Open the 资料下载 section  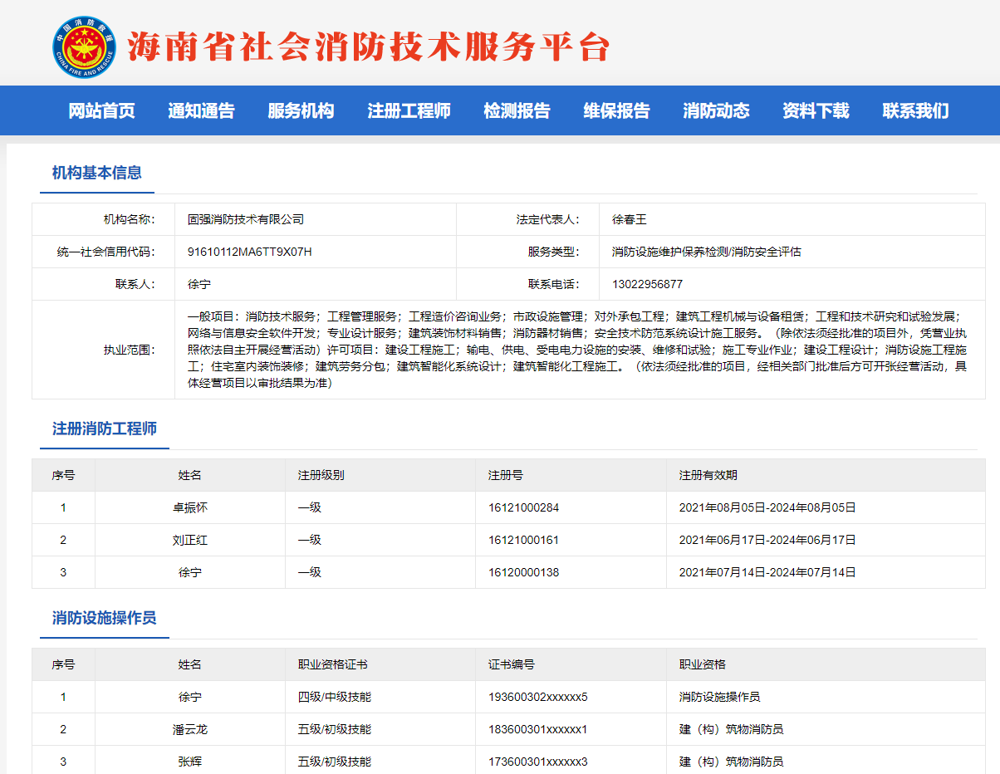(816, 110)
